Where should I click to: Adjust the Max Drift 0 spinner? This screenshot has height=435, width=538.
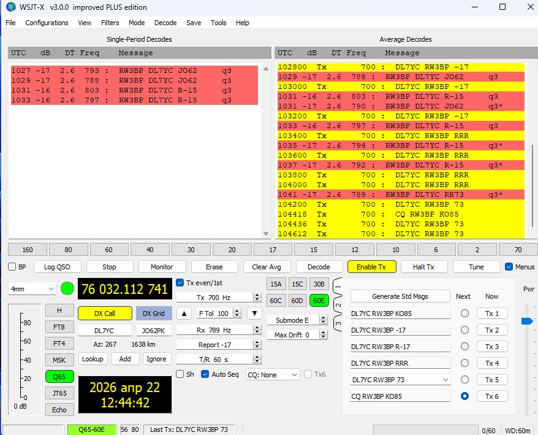(x=323, y=334)
